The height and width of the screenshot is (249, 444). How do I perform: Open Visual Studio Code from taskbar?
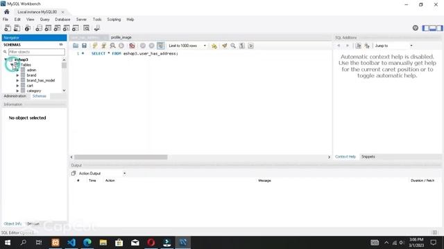[x=71, y=242]
